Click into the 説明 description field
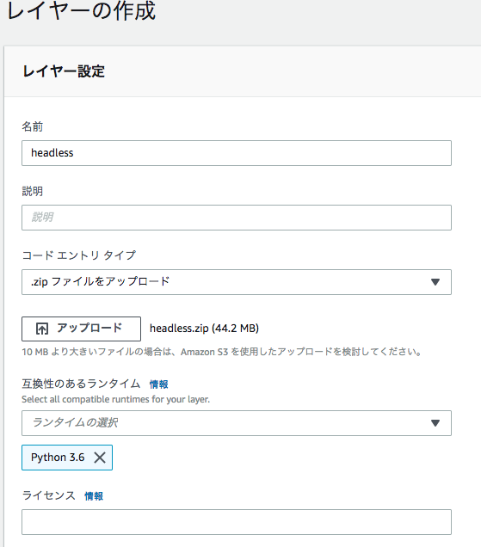 [x=237, y=218]
